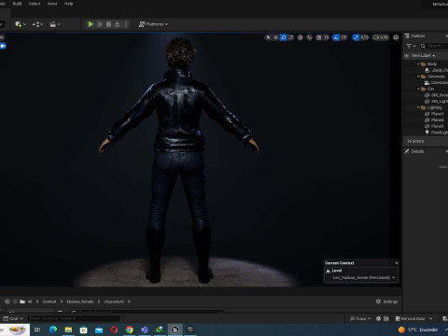This screenshot has height=336, width=448.
Task: Open the Platforms dropdown
Action: [x=153, y=24]
